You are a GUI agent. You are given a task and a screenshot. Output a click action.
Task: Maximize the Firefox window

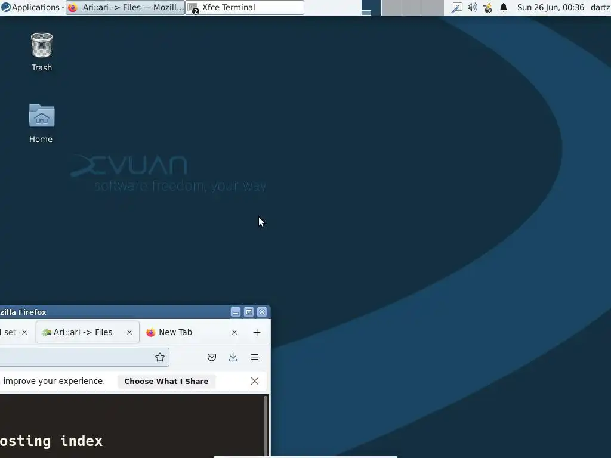pos(249,312)
